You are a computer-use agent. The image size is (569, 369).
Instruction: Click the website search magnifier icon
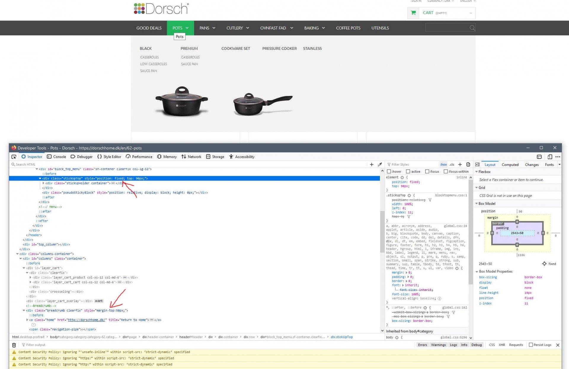472,28
